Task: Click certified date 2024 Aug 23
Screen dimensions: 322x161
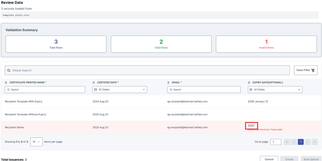Action: pyautogui.click(x=100, y=102)
